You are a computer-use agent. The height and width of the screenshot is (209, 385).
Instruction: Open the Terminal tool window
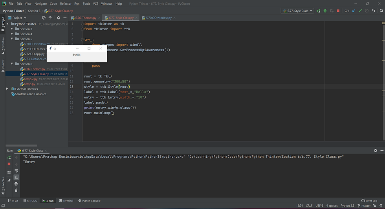[66, 201]
